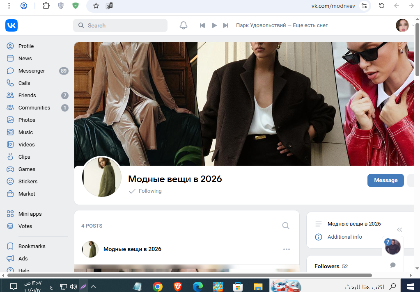Click the now playing track title

coord(282,25)
